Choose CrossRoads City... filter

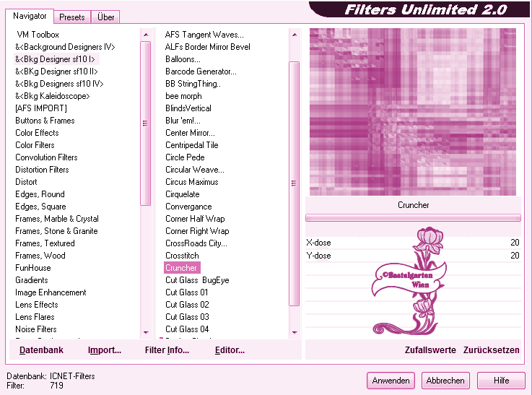pyautogui.click(x=196, y=243)
